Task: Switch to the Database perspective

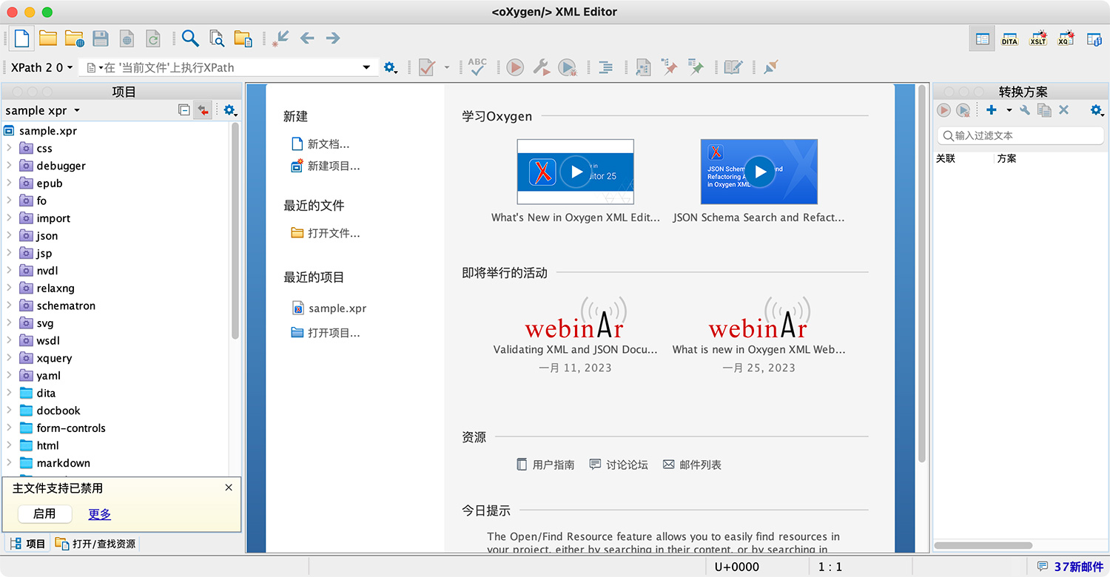Action: click(1094, 38)
